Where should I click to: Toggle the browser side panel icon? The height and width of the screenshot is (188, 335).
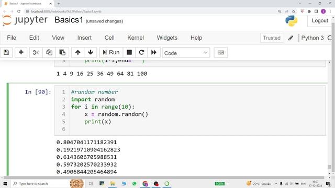(316, 11)
